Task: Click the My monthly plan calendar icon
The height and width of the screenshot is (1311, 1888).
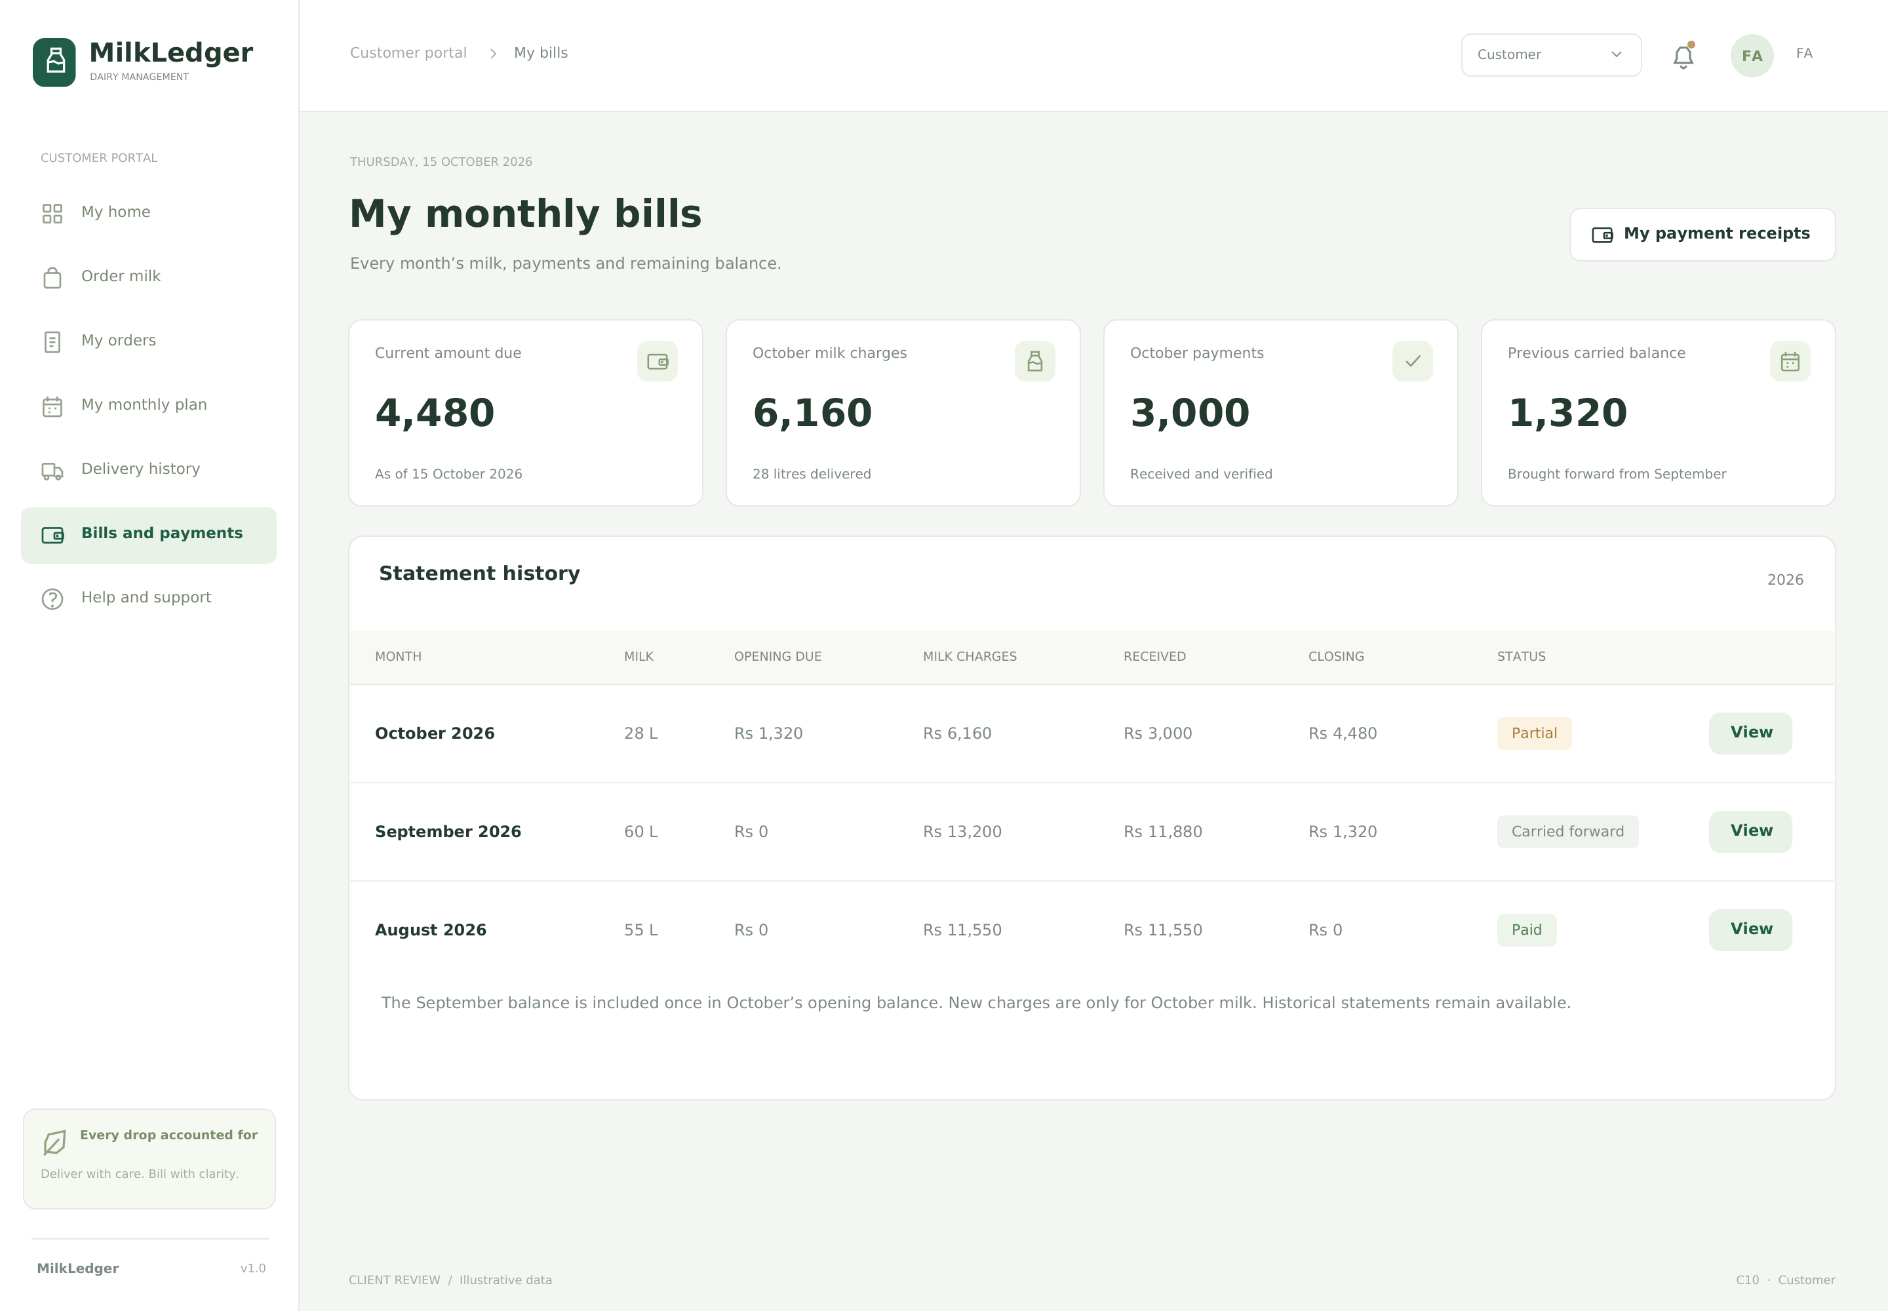Action: coord(52,406)
